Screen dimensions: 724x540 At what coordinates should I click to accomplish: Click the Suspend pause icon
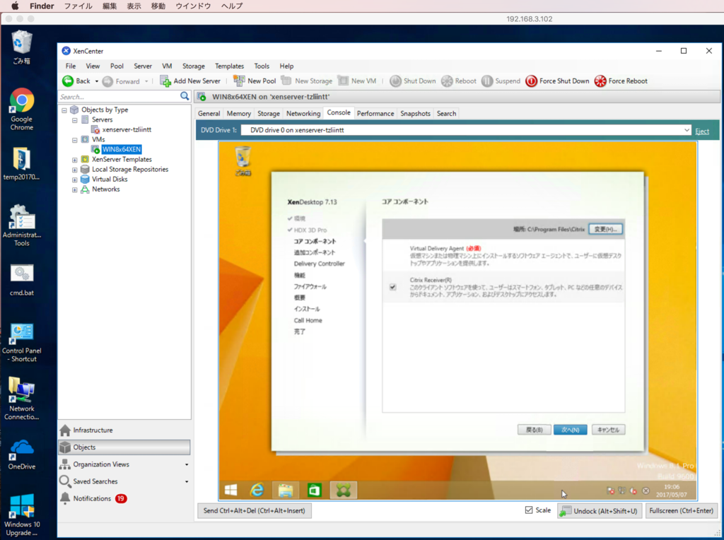coord(487,81)
